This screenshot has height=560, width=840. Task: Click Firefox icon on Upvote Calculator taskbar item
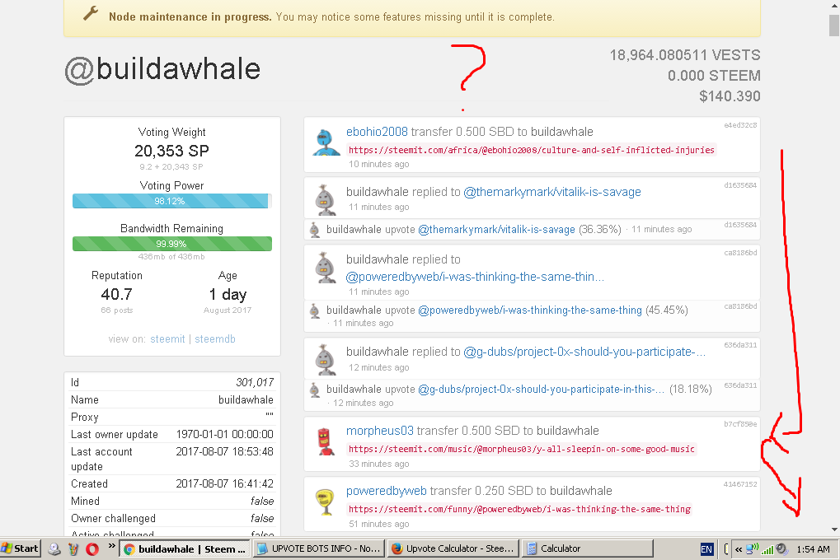click(397, 548)
